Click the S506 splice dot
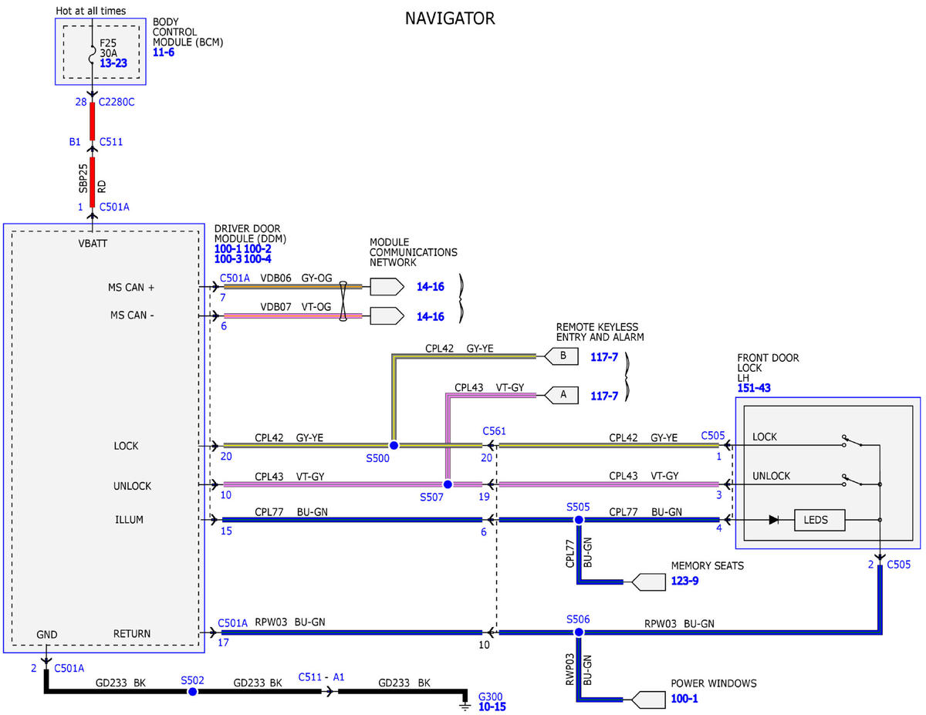This screenshot has width=926, height=715. 578,632
